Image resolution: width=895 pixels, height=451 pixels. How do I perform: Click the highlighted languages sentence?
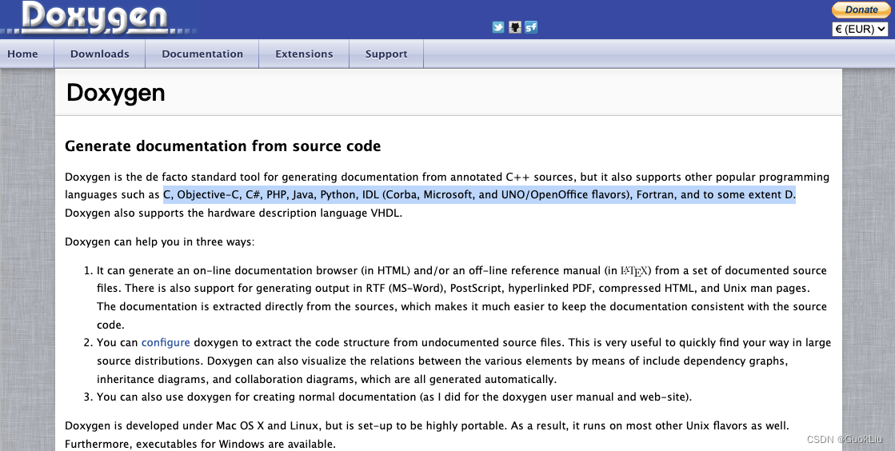coord(479,194)
